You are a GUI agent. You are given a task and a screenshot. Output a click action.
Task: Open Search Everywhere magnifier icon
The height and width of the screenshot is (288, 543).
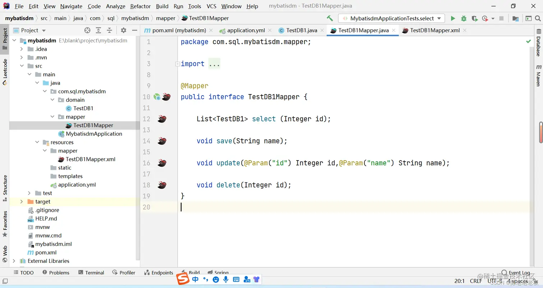[538, 18]
